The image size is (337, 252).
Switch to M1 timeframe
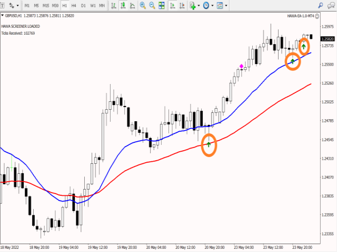(27, 6)
